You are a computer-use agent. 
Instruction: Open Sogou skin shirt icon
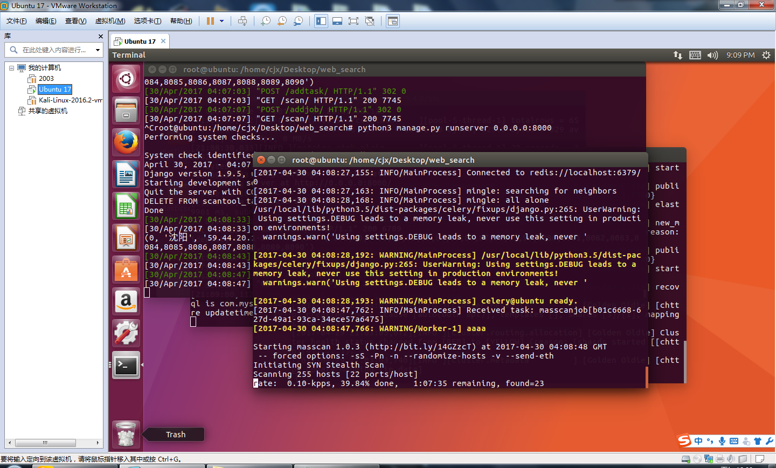pos(758,441)
